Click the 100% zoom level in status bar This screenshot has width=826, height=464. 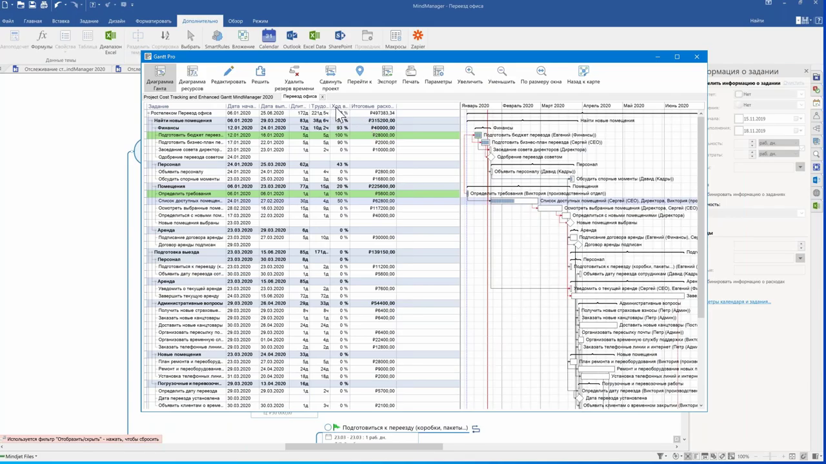coord(743,456)
